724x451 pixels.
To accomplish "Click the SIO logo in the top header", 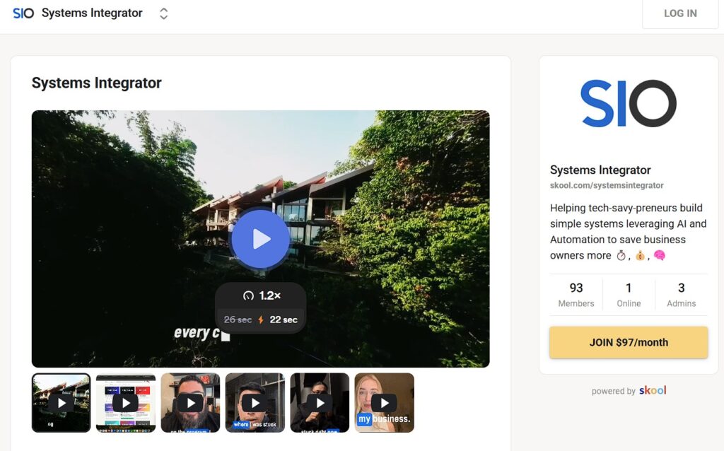I will click(x=23, y=13).
